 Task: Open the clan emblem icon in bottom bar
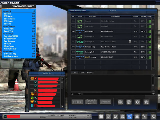pyautogui.click(x=108, y=116)
